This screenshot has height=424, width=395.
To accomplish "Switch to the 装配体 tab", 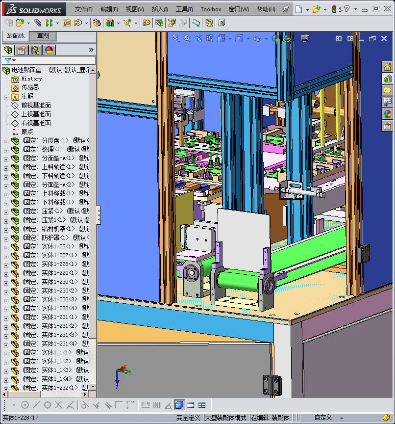I will tap(15, 36).
